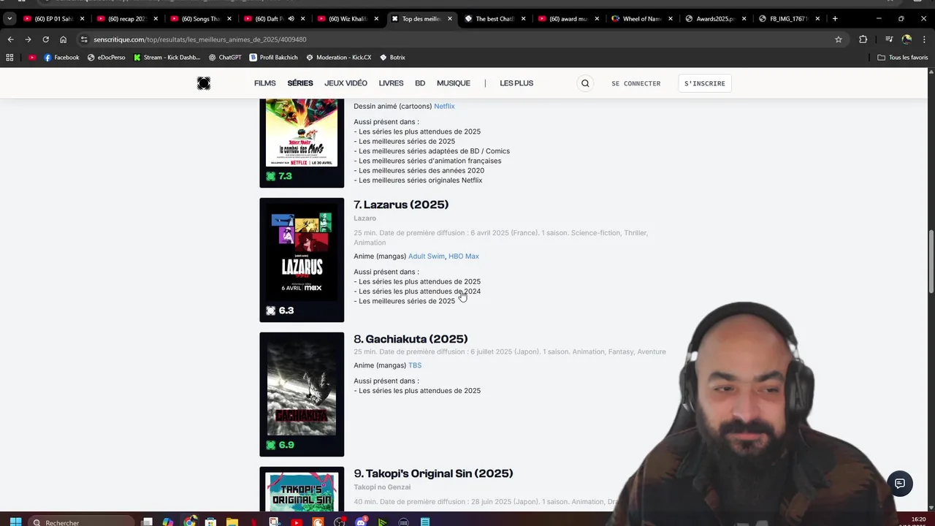The height and width of the screenshot is (526, 935).
Task: Open the YouTube icon bookmark
Action: pyautogui.click(x=32, y=57)
